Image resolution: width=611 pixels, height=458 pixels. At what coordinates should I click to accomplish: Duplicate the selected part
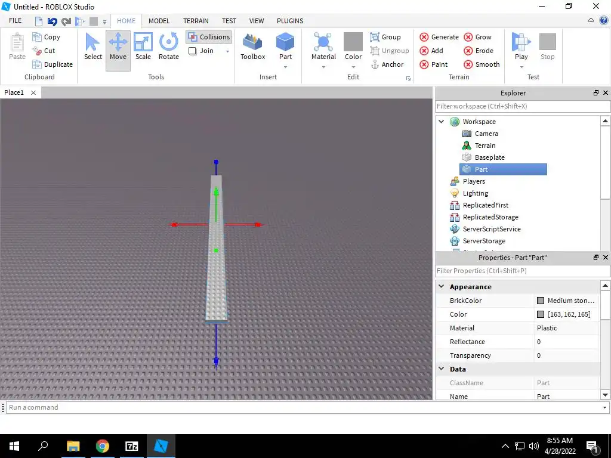[x=53, y=64]
